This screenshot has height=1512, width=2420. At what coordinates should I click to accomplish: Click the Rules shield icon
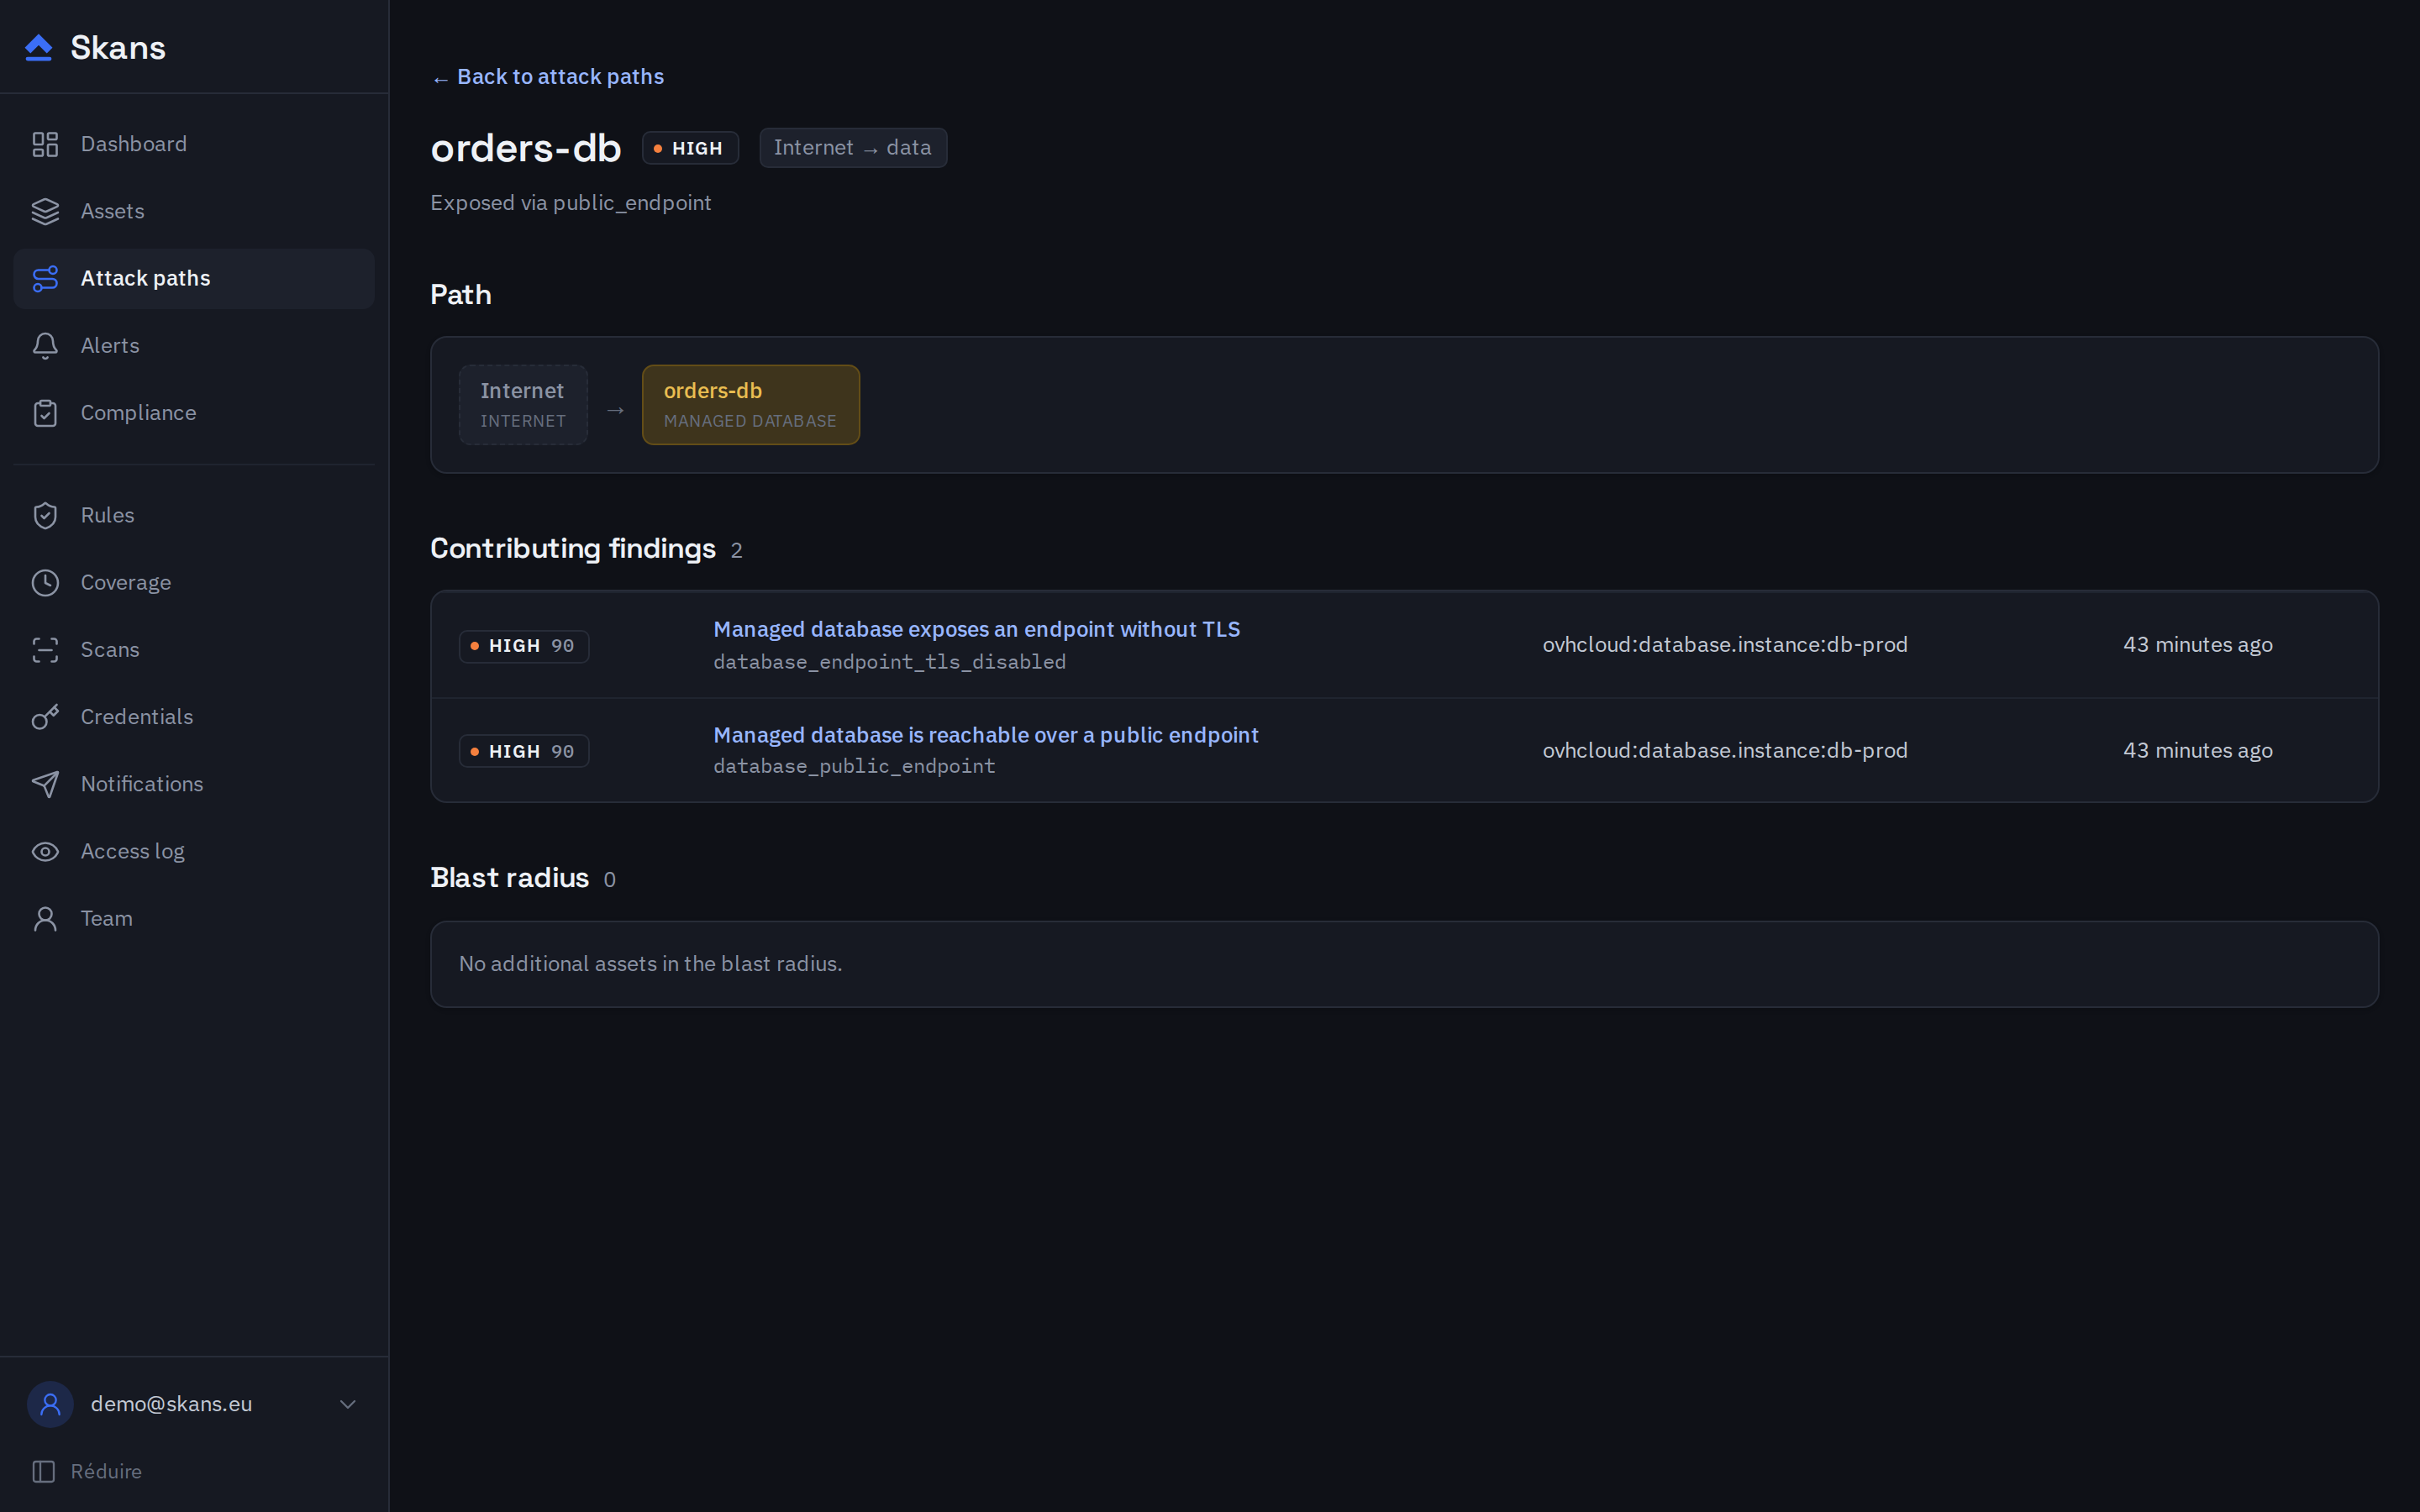point(45,515)
